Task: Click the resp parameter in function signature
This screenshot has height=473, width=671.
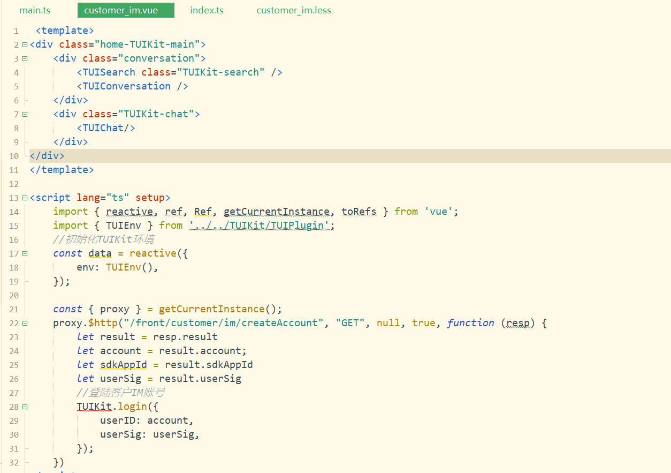Action: [518, 323]
